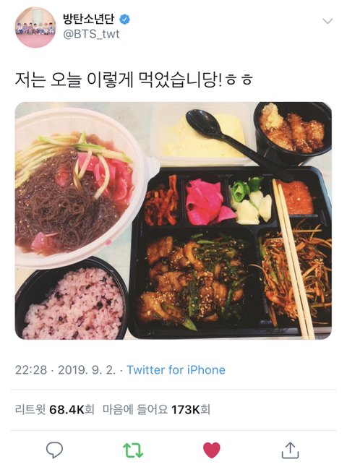View the 마음에 들어요 173K likes list
347x467 pixels.
(x=156, y=409)
